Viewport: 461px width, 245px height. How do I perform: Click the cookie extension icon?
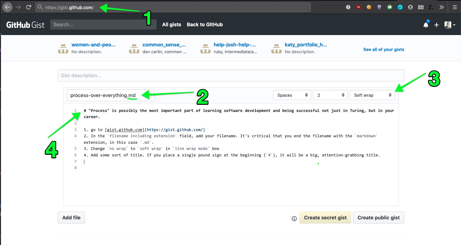tap(369, 7)
